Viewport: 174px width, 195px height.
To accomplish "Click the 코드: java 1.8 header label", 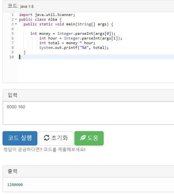I will pyautogui.click(x=20, y=6).
